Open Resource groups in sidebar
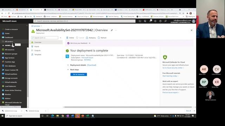This screenshot has width=225, height=126. pyautogui.click(x=11, y=54)
